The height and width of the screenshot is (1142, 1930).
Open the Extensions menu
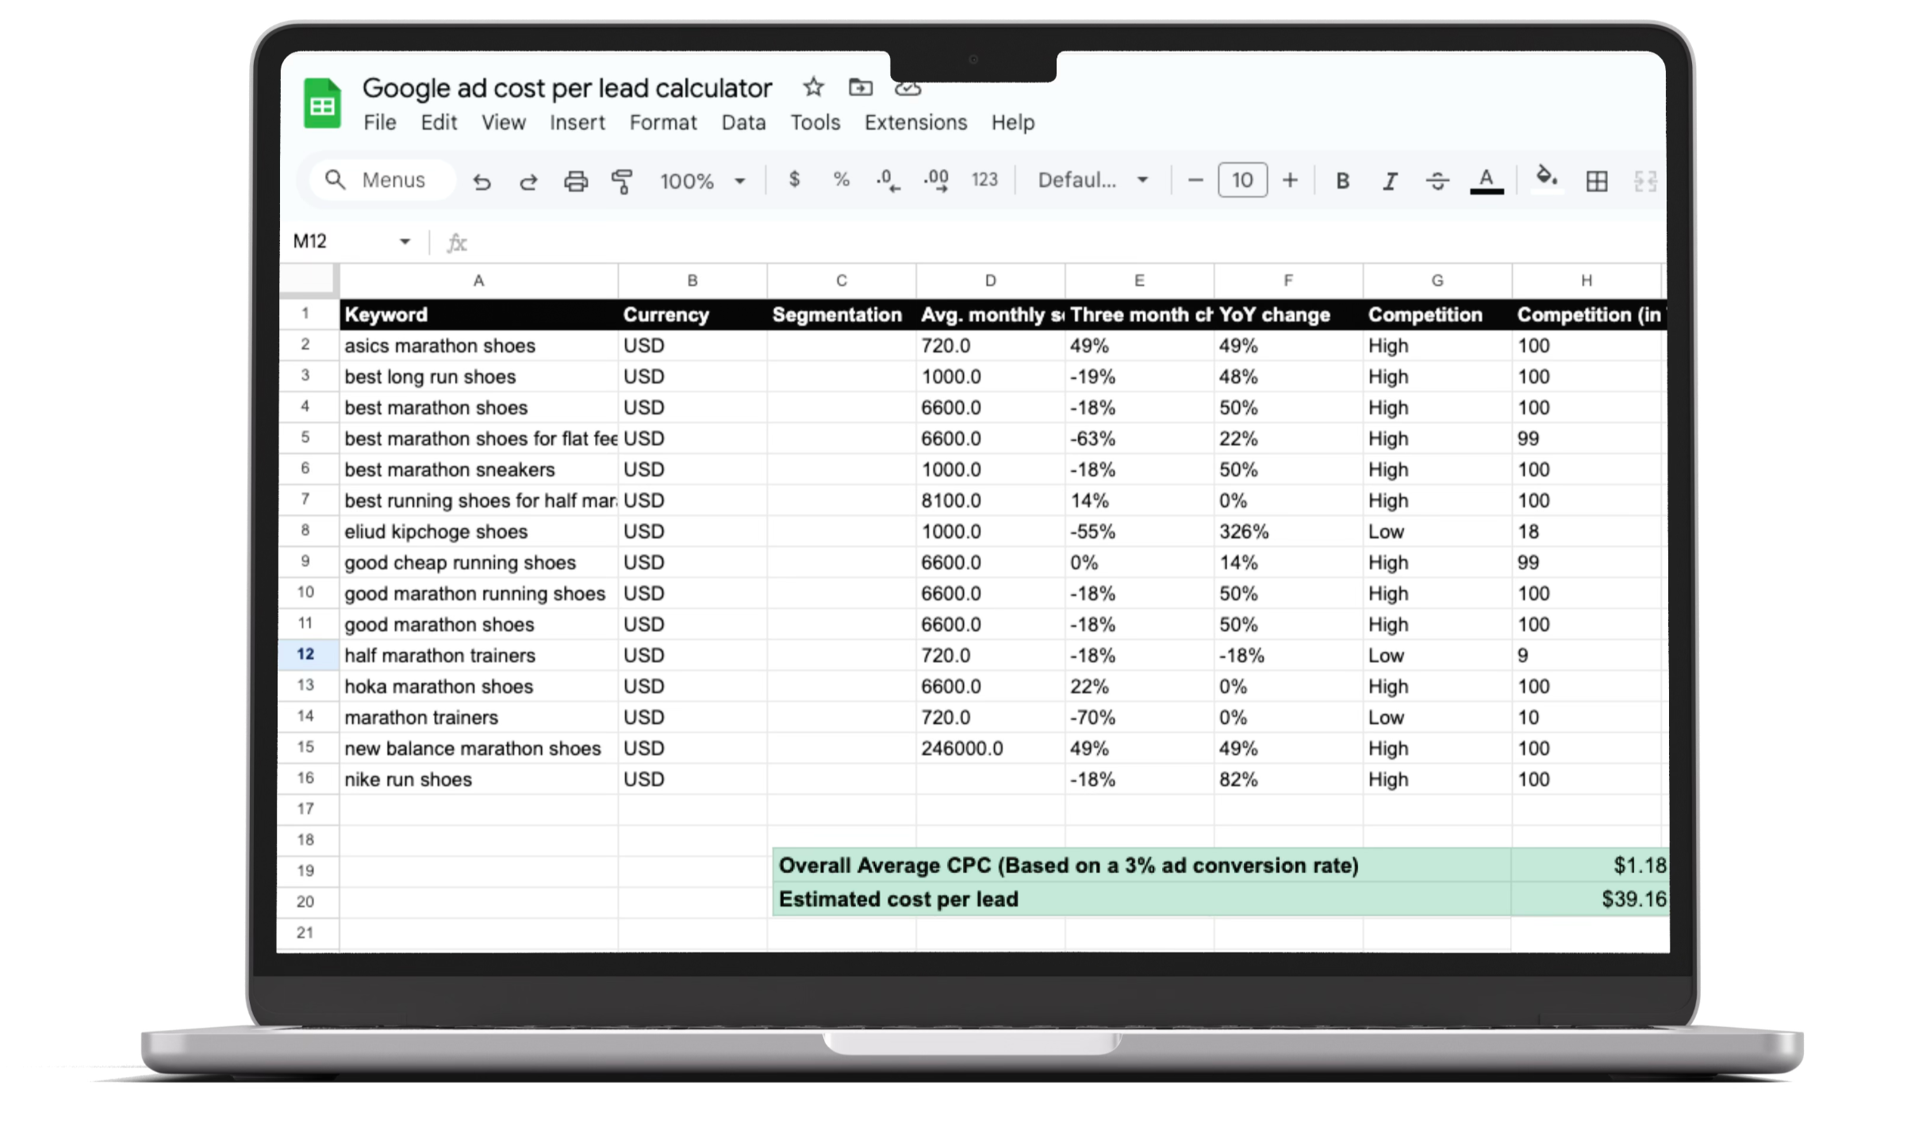coord(915,123)
